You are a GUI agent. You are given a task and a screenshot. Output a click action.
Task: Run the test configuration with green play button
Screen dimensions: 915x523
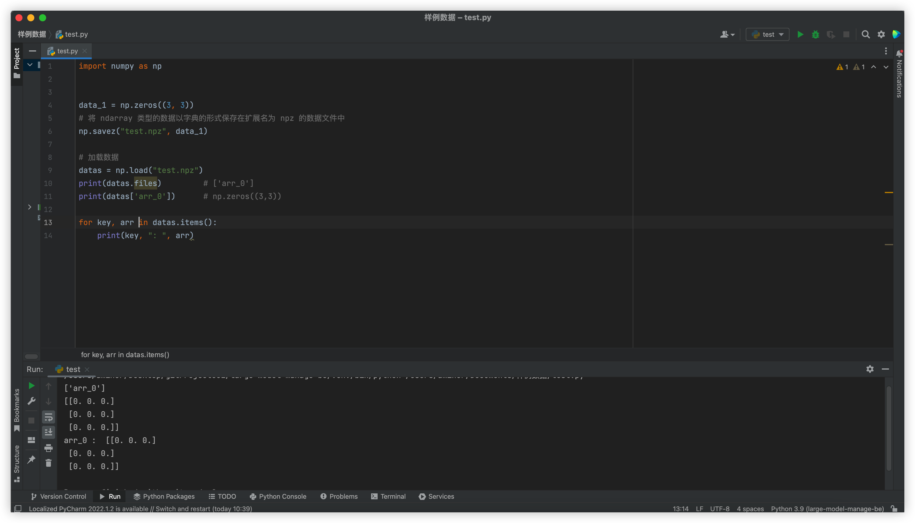800,34
